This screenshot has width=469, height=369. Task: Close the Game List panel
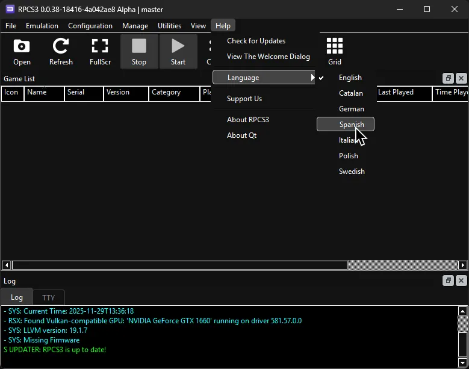click(x=461, y=78)
